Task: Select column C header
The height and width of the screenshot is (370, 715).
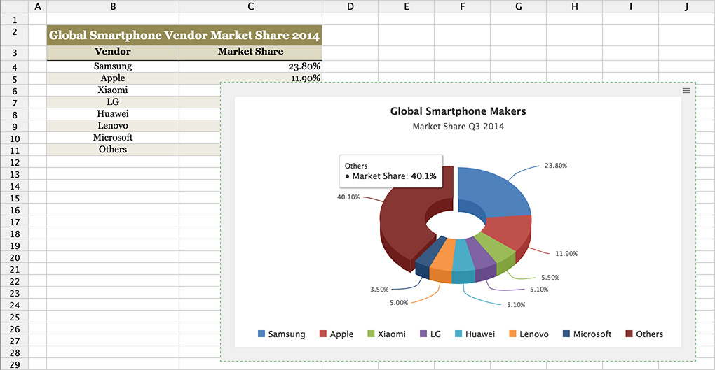Action: point(250,6)
